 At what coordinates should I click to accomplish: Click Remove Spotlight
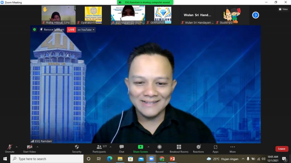coord(52,29)
